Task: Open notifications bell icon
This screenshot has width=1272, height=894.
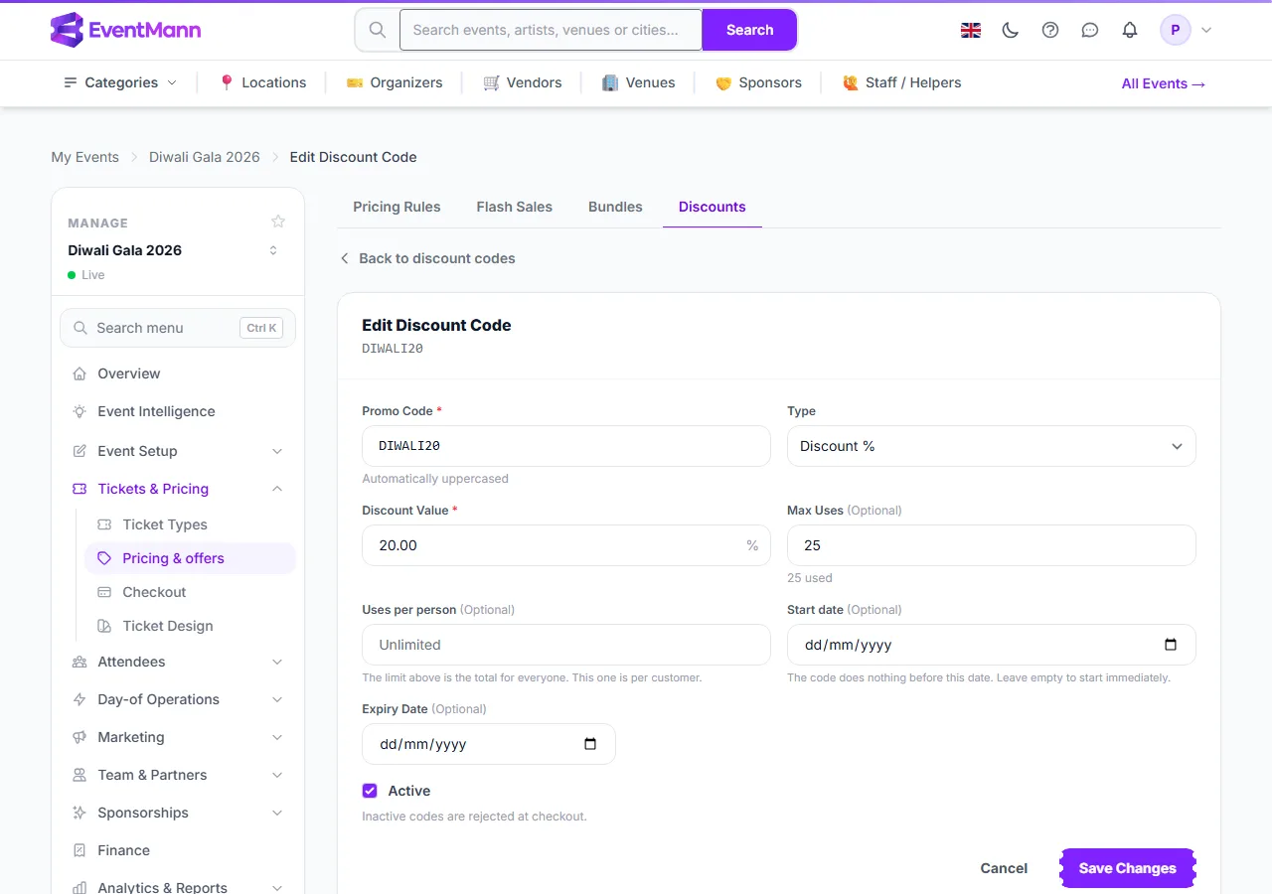Action: tap(1130, 30)
